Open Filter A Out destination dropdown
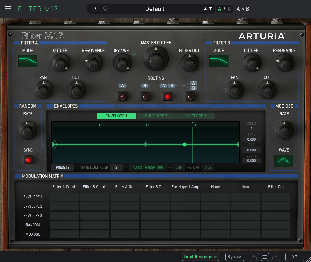The height and width of the screenshot is (262, 311). 125,187
